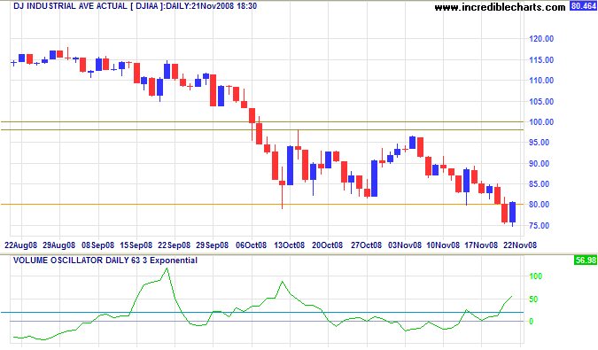Screen dimensions: 598x350
Task: Click the green 56.98 oscillator value badge
Action: [586, 261]
